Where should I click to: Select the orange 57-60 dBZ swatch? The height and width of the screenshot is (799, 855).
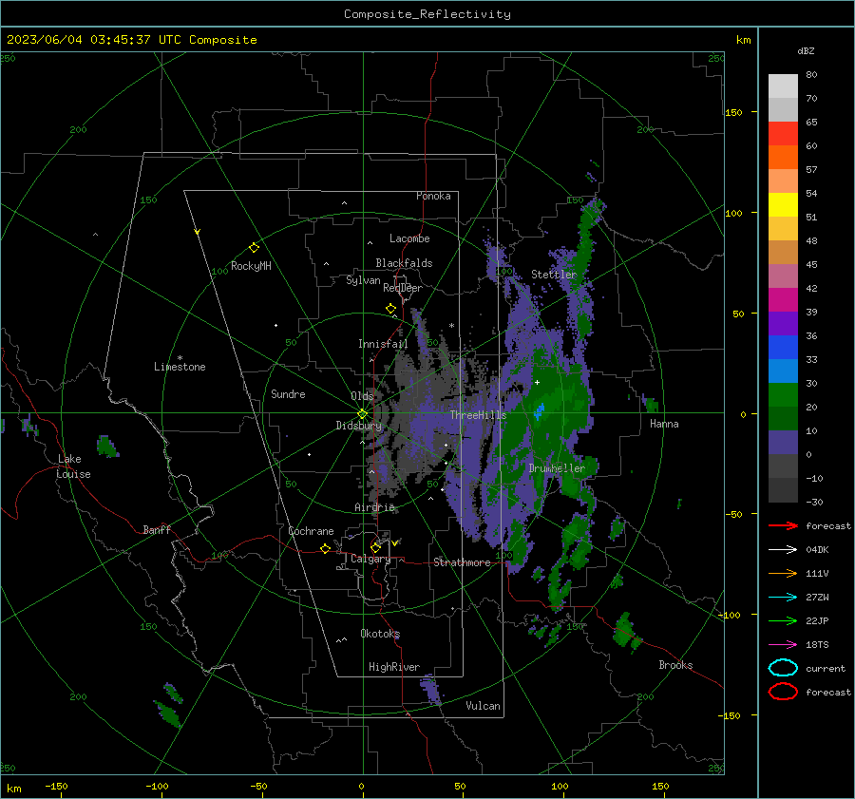(783, 158)
